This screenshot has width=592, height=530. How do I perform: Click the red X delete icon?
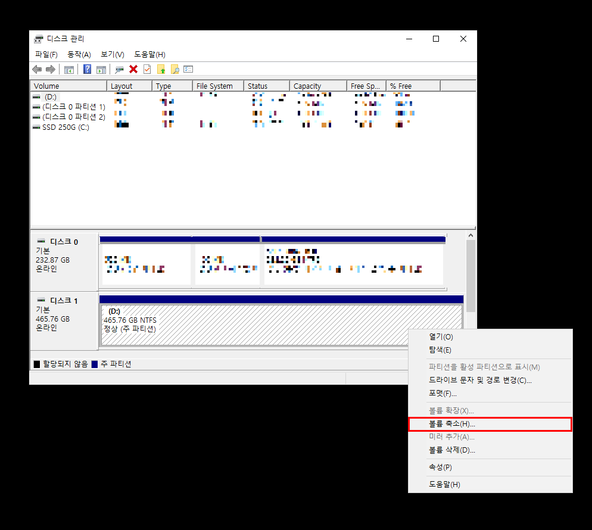[x=133, y=69]
